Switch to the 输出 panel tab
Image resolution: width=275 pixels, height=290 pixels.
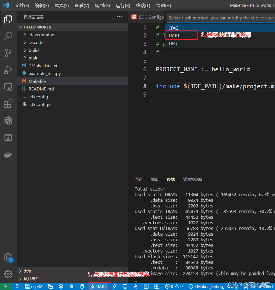pos(155,179)
